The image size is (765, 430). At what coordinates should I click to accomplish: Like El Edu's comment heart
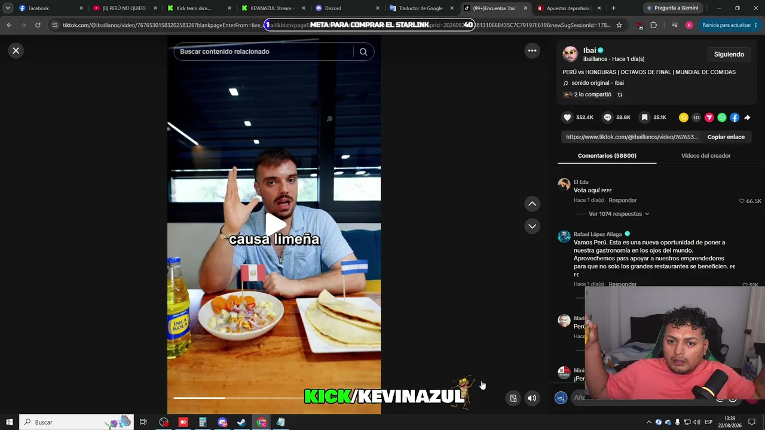(x=742, y=201)
